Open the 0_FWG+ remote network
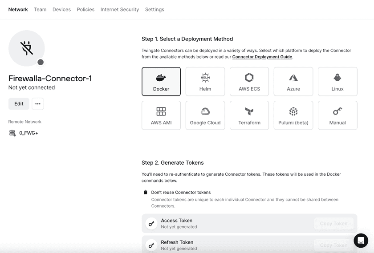374x253 pixels. 28,133
